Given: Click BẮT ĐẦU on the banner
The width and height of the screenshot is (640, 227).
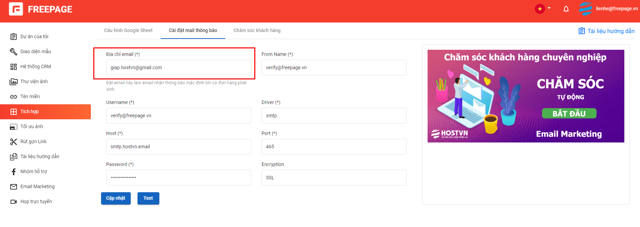Looking at the screenshot, I should 569,113.
